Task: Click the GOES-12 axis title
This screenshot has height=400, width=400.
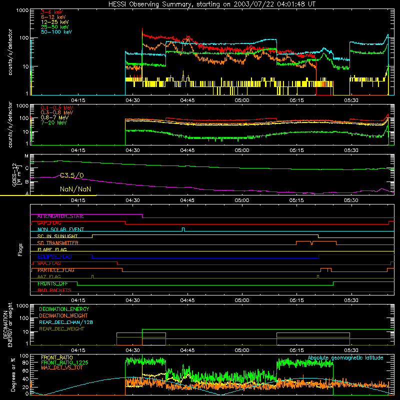Action: (16, 174)
